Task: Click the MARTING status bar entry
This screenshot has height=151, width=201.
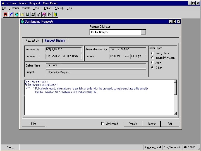Action: (190, 147)
